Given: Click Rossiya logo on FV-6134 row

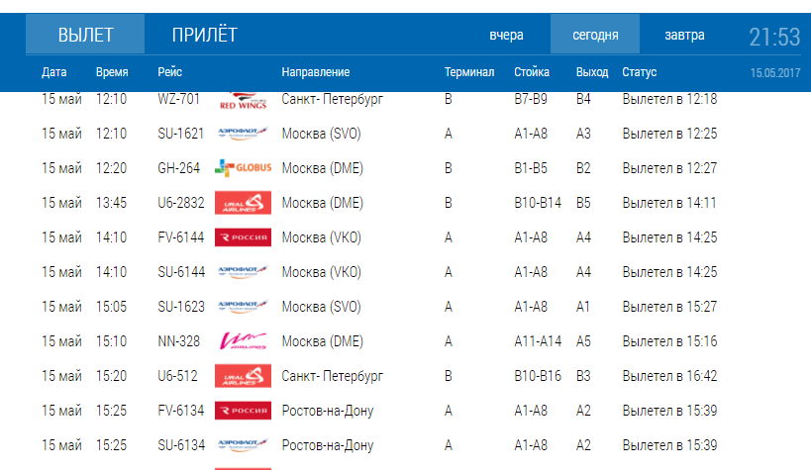Looking at the screenshot, I should (242, 411).
